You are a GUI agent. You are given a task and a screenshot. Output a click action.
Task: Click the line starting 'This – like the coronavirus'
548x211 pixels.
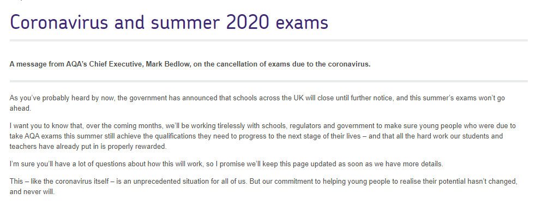pos(263,182)
